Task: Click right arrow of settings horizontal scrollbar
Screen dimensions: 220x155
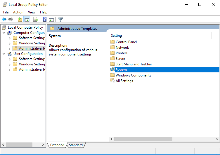Action: pyautogui.click(x=217, y=139)
